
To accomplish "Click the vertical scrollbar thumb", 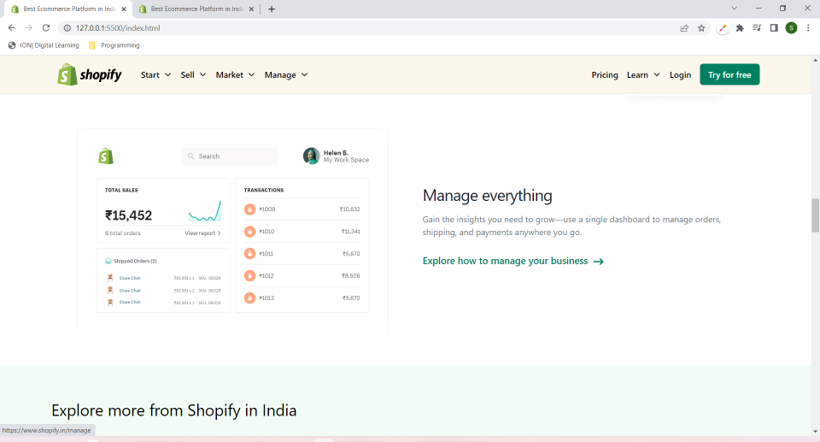I will pos(815,215).
